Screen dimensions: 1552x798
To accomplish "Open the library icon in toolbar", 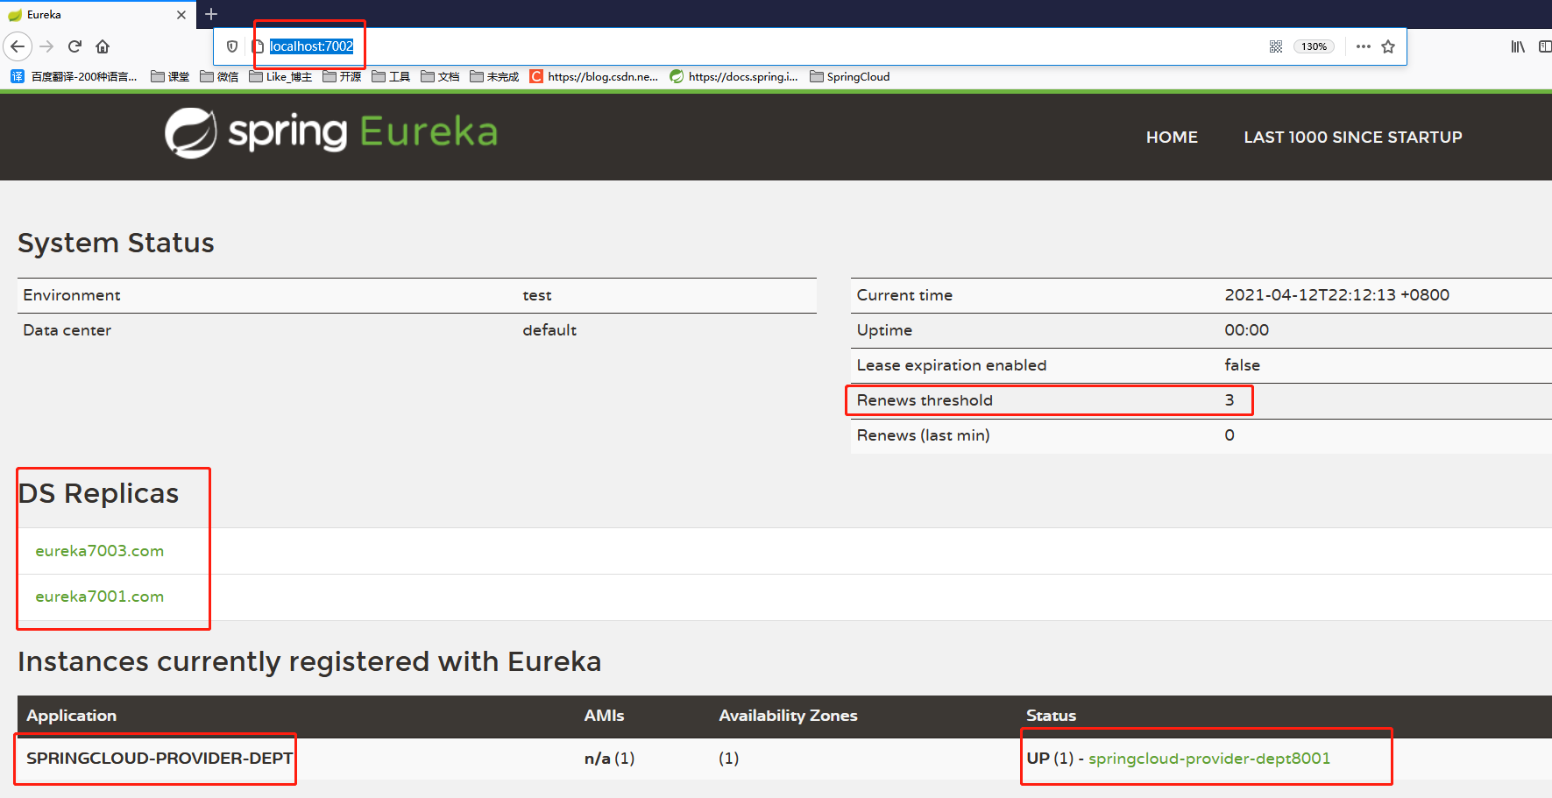I will point(1518,46).
